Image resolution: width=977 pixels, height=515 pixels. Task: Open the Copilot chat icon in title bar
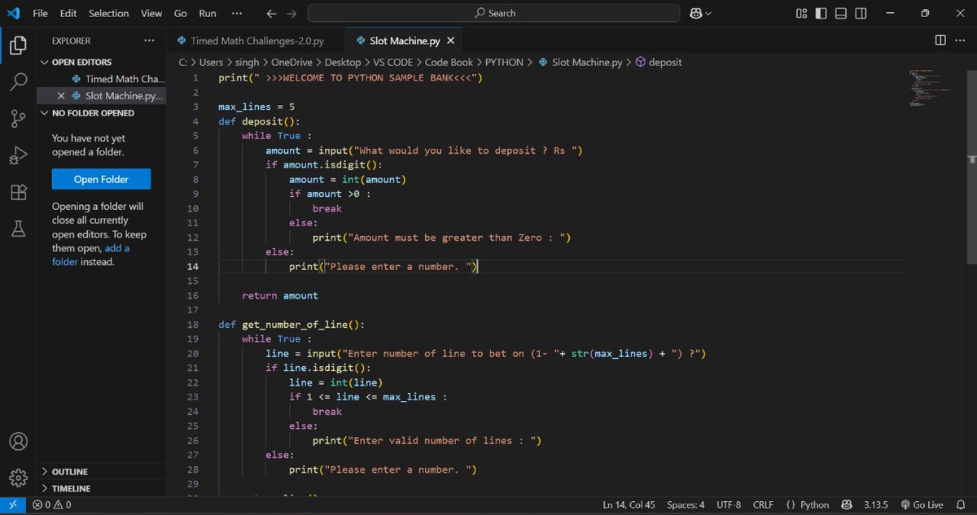click(695, 13)
